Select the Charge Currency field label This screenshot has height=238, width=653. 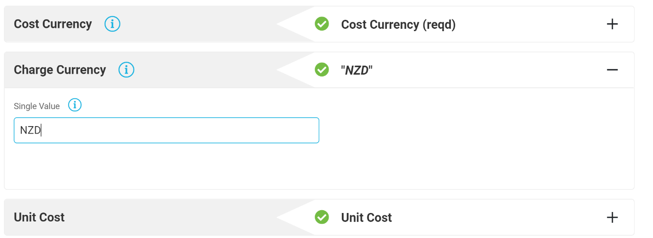click(x=60, y=70)
